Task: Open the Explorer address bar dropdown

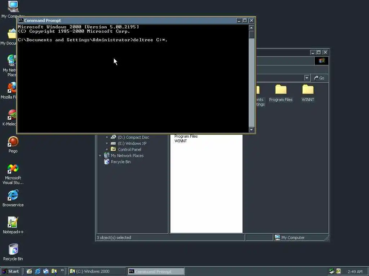Action: 307,78
